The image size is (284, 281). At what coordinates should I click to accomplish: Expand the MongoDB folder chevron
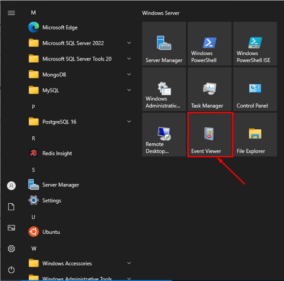pos(129,74)
